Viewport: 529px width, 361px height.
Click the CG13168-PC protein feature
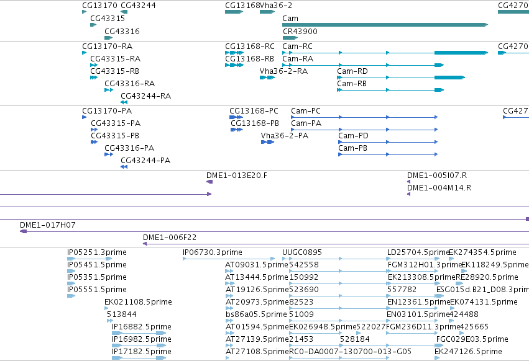236,117
